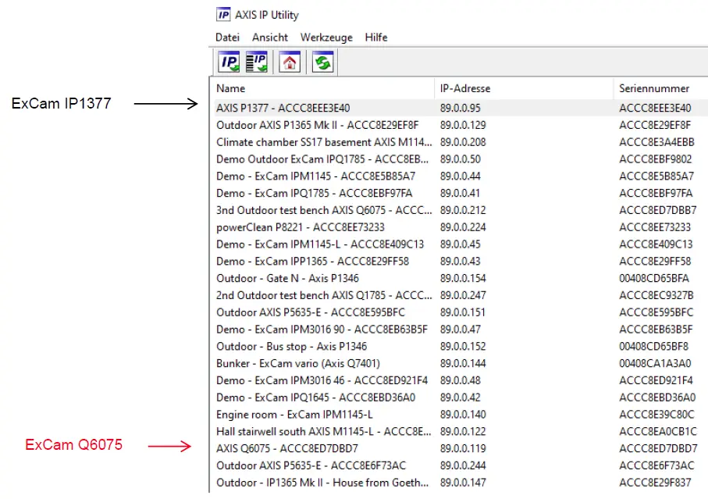Click serial number ACCC8EEE3E40 in Seriennummer column

coord(655,108)
